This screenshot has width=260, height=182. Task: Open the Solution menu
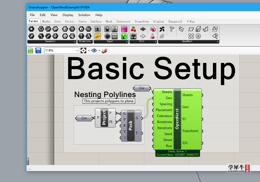(84, 15)
